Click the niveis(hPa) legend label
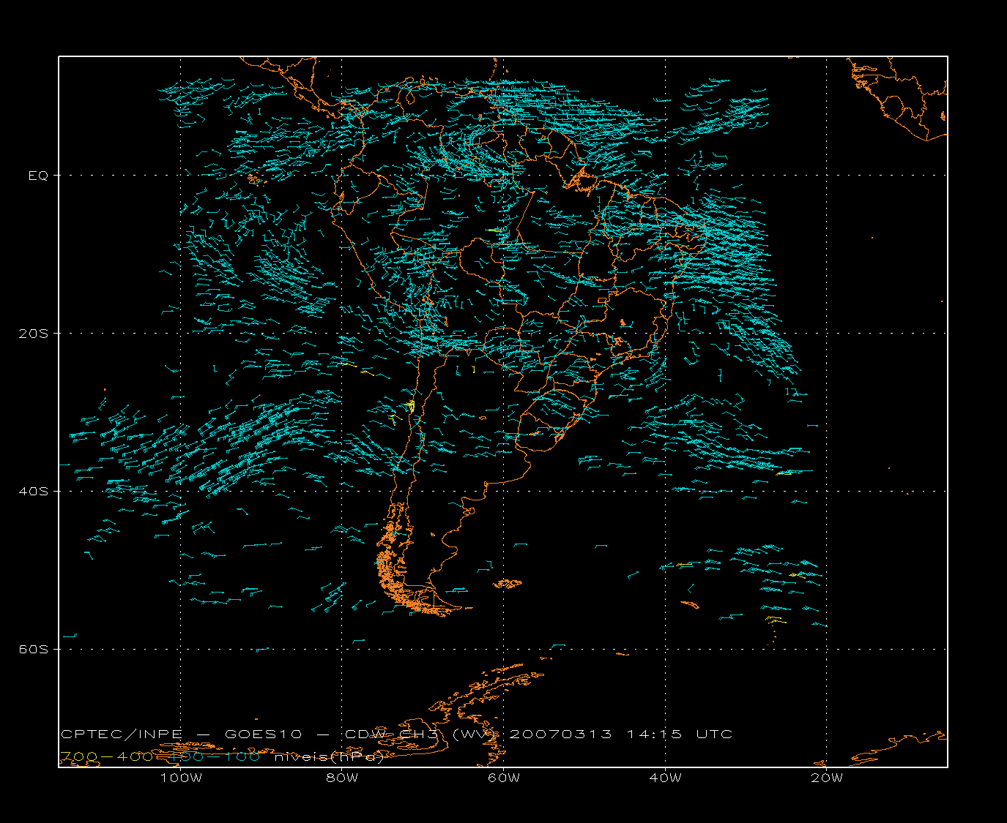The width and height of the screenshot is (1007, 823). point(329,757)
